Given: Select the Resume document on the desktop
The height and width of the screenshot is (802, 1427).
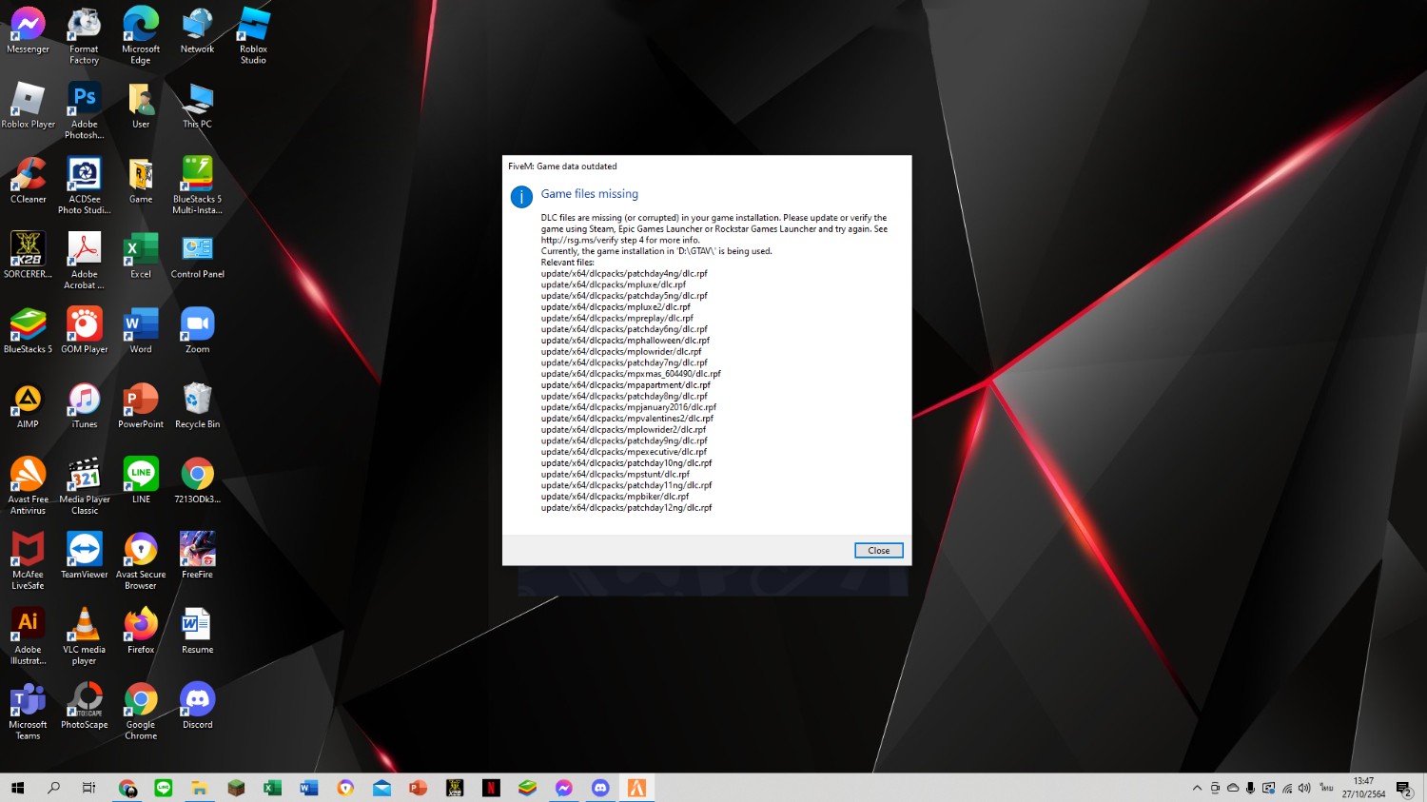Looking at the screenshot, I should pos(197,633).
